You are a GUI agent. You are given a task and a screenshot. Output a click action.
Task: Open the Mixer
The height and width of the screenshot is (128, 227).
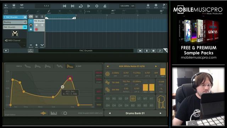22,6
